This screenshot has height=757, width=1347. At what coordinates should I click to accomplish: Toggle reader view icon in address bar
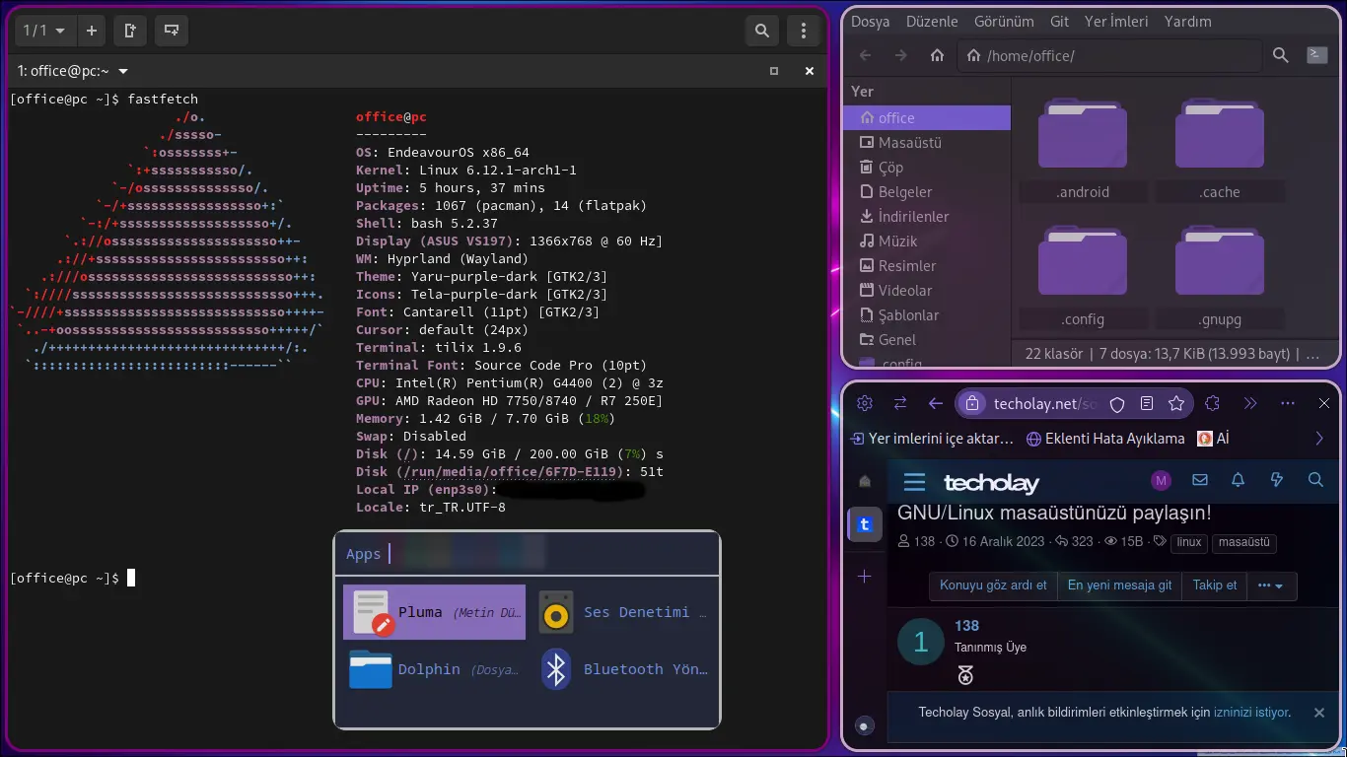click(1147, 403)
